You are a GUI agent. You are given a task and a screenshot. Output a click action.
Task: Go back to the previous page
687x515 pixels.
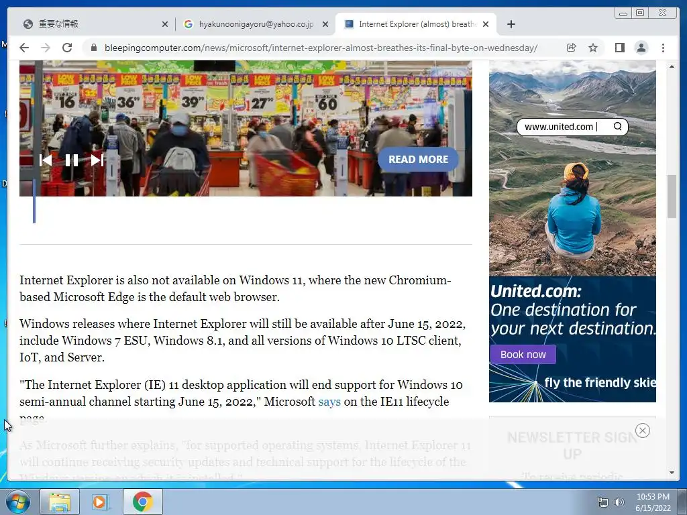tap(24, 48)
